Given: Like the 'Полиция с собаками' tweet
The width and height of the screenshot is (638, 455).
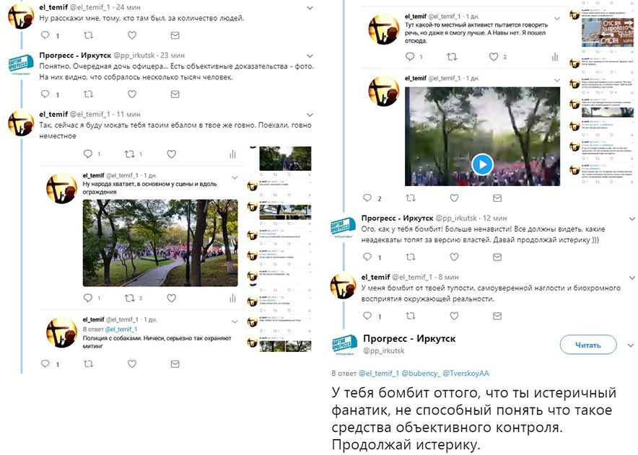Looking at the screenshot, I should 132,364.
